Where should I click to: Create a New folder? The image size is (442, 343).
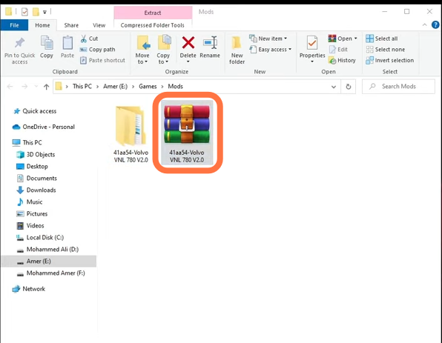[237, 50]
